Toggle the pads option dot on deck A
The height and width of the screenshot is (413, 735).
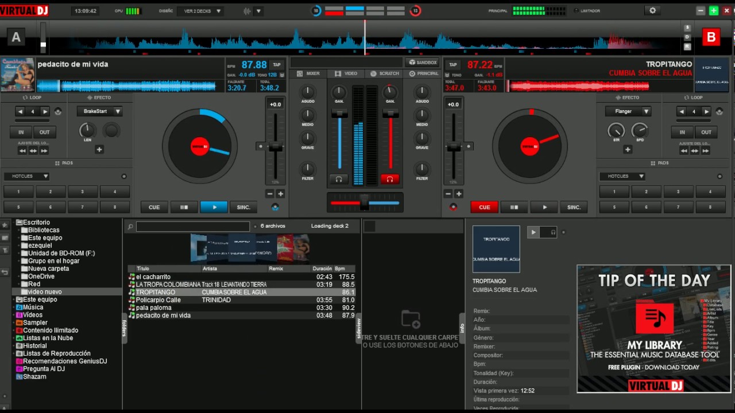(x=124, y=176)
